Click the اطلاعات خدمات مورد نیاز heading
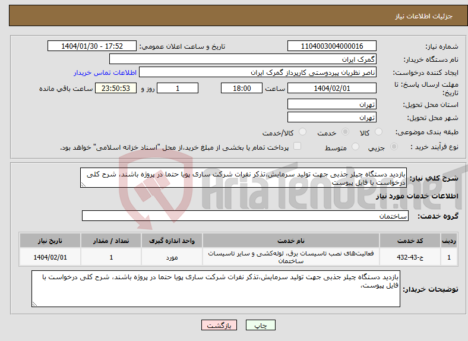Screen dimensions: 468x341 coord(417,196)
